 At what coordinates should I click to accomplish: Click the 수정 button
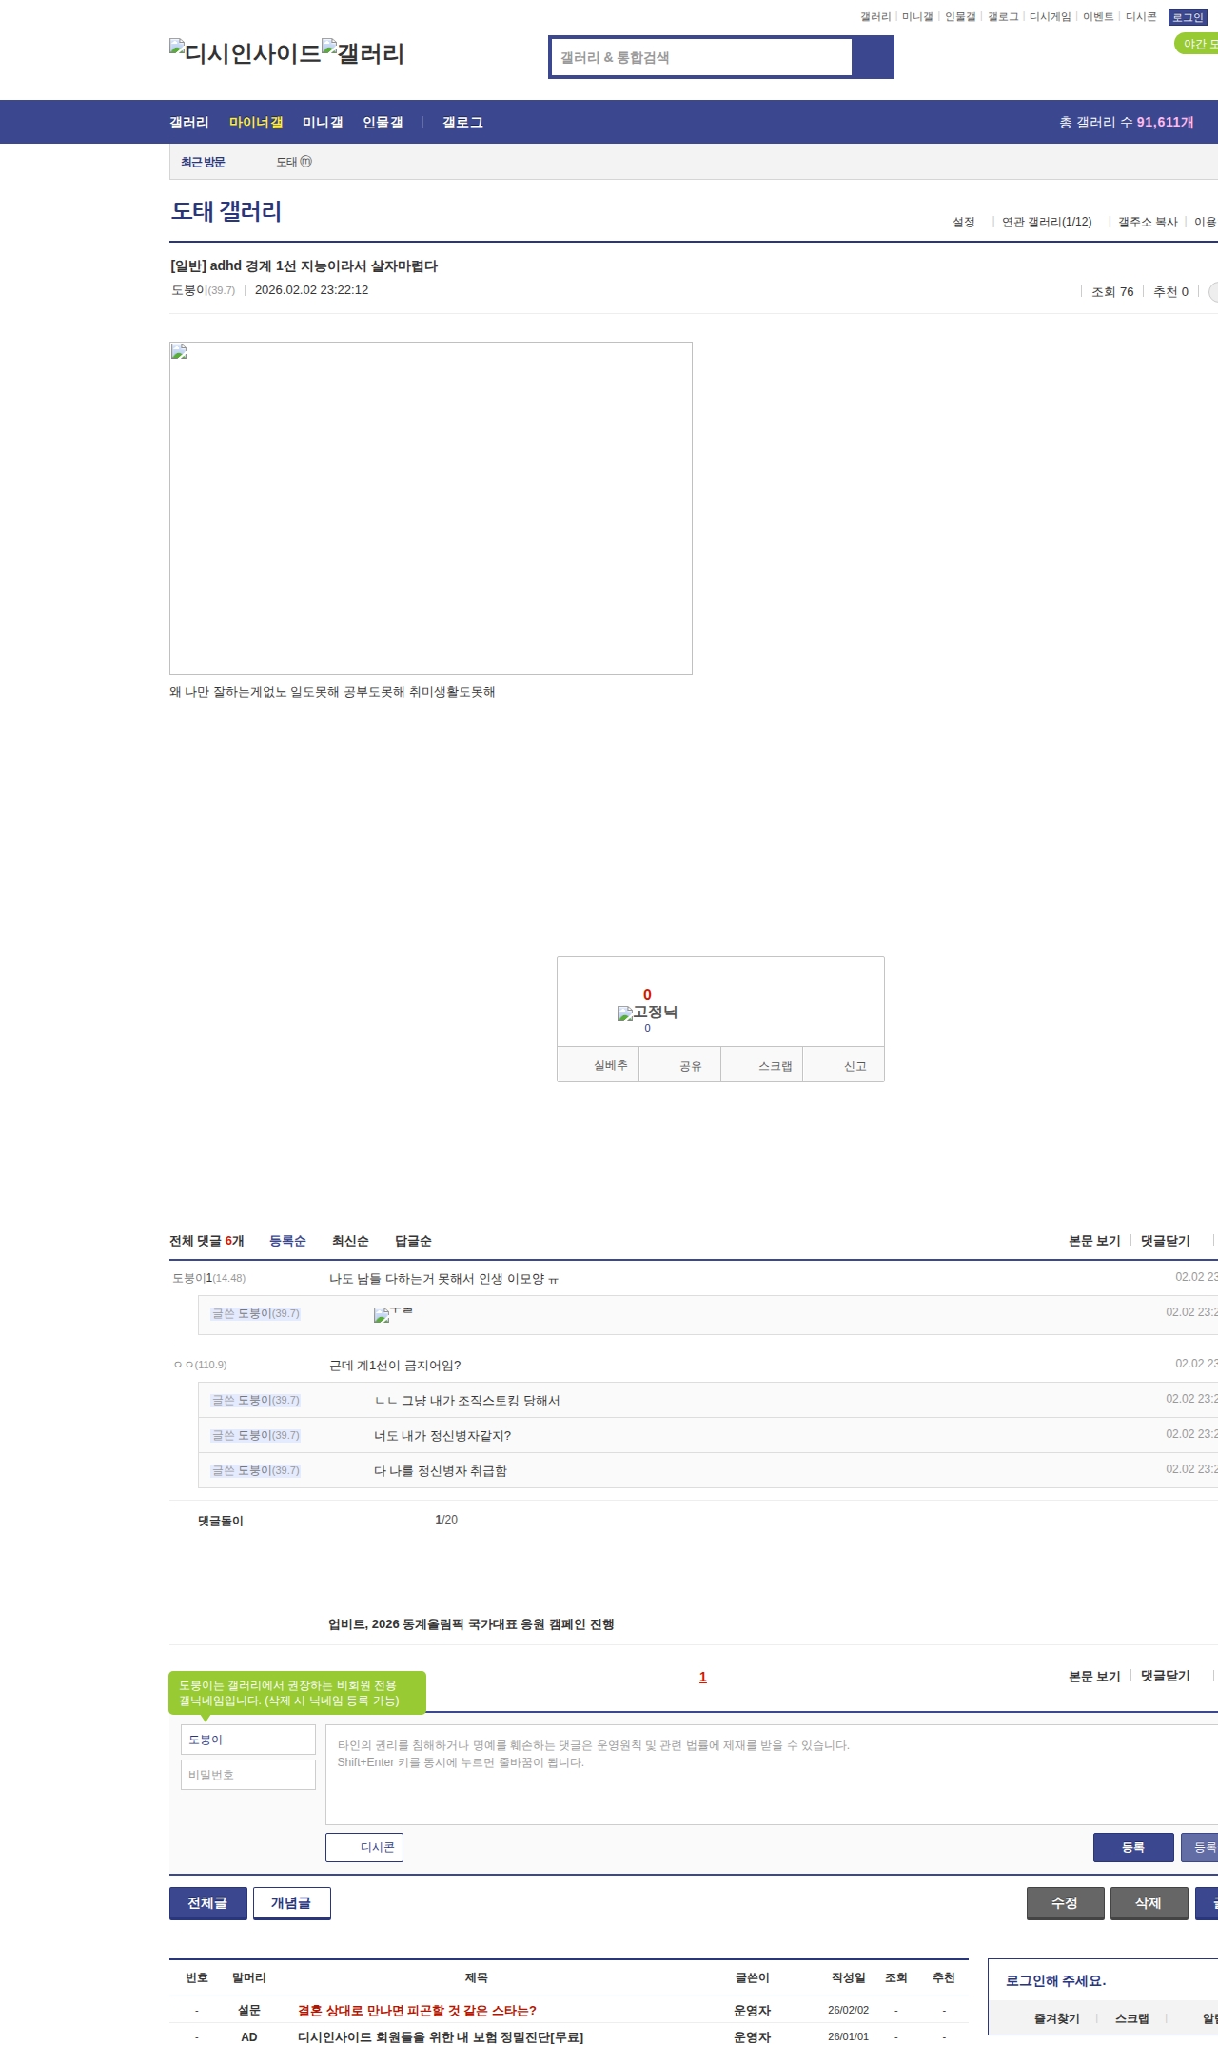pos(1066,1903)
